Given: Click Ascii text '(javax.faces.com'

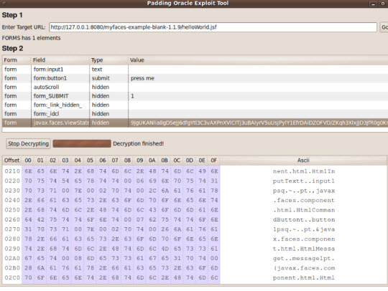Looking at the screenshot, I should coord(304,268).
